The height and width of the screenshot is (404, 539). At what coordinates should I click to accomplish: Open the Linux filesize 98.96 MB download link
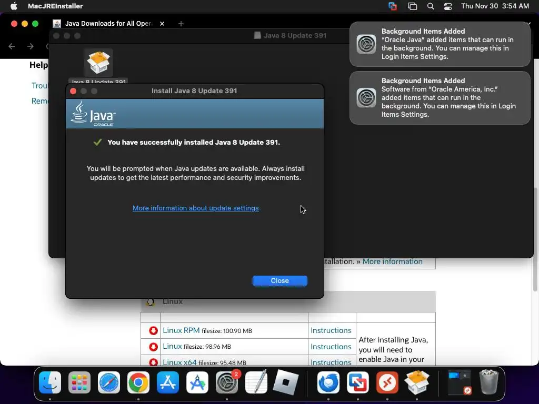[x=172, y=346]
